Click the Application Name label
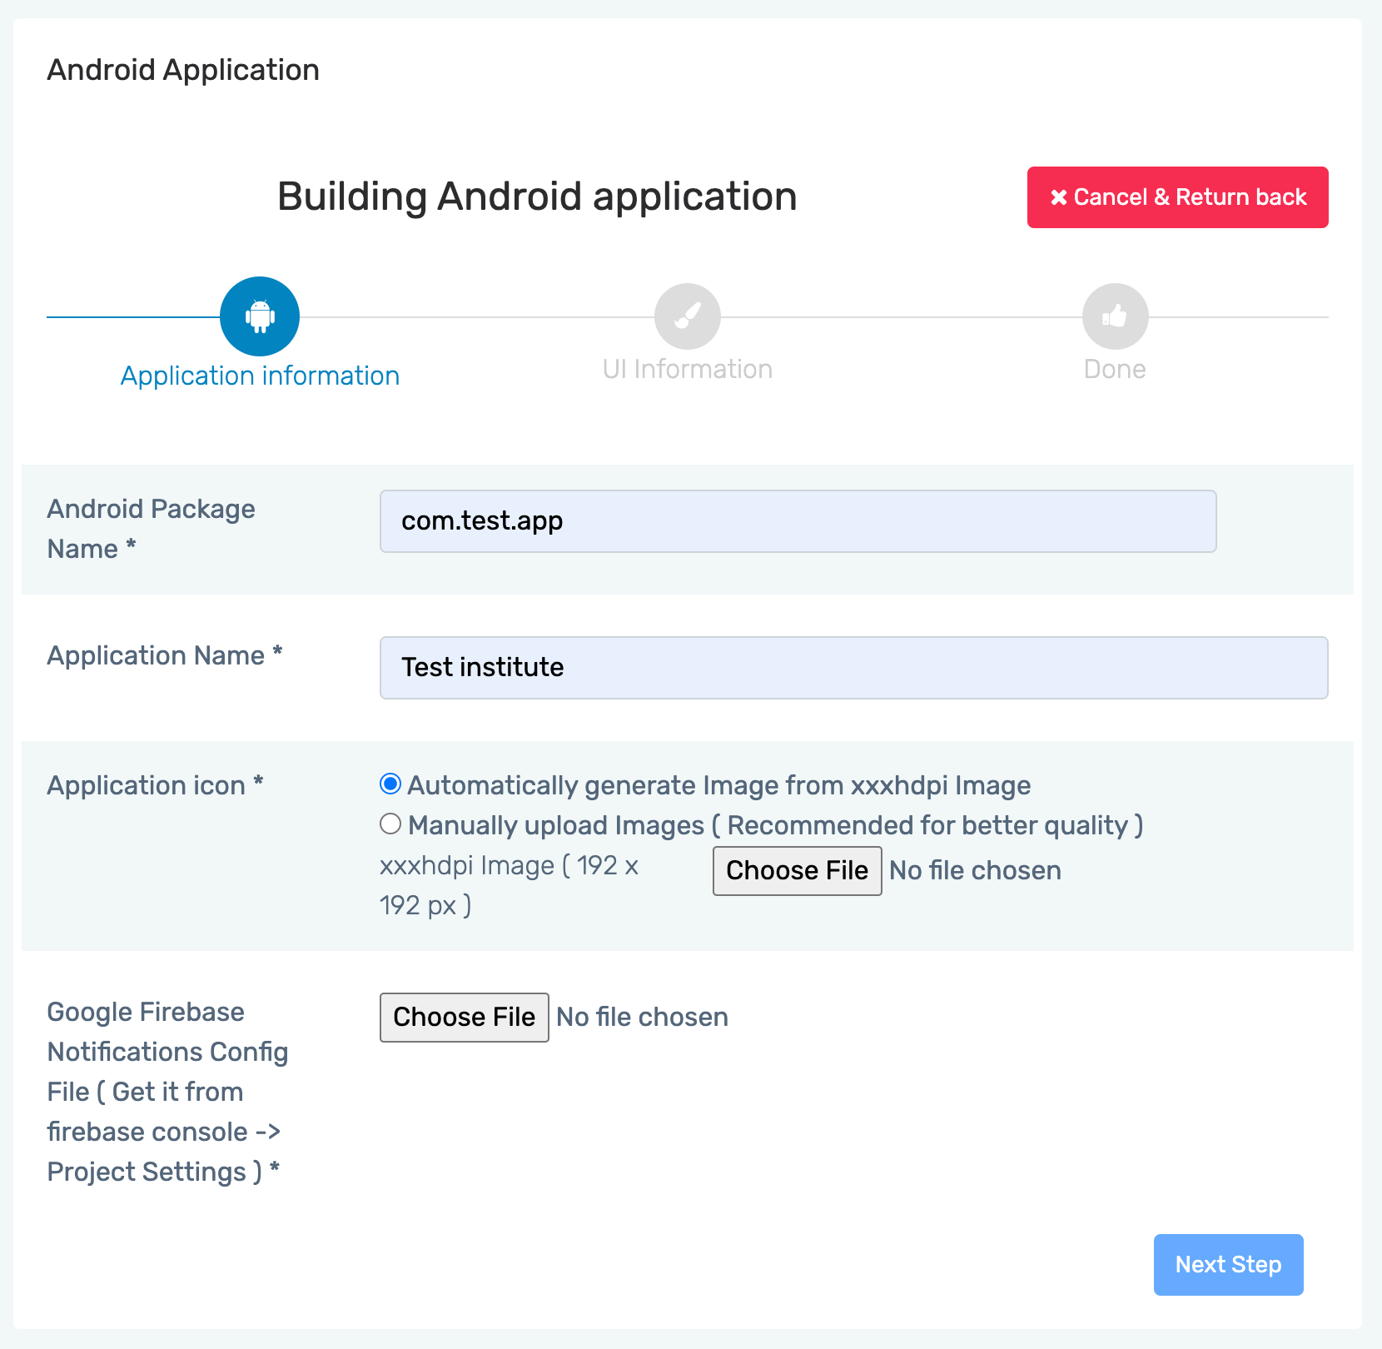The height and width of the screenshot is (1349, 1382). 164,655
